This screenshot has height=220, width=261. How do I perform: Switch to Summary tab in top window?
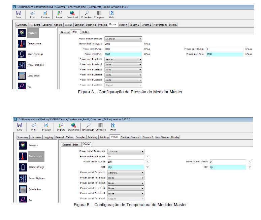click(22, 25)
